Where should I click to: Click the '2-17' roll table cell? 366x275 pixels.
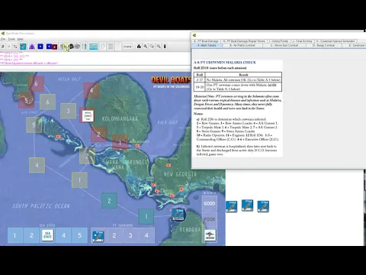(200, 79)
